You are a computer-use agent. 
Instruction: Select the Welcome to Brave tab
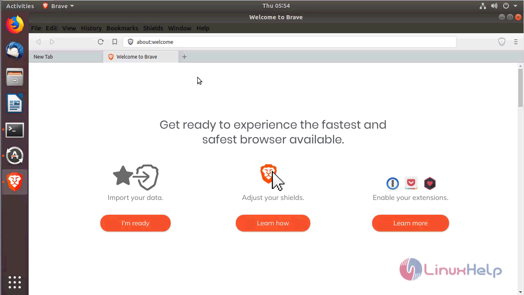tap(141, 57)
